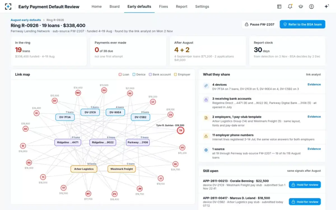336x210 pixels.
Task: Click the app logo icon
Action: pyautogui.click(x=8, y=6)
